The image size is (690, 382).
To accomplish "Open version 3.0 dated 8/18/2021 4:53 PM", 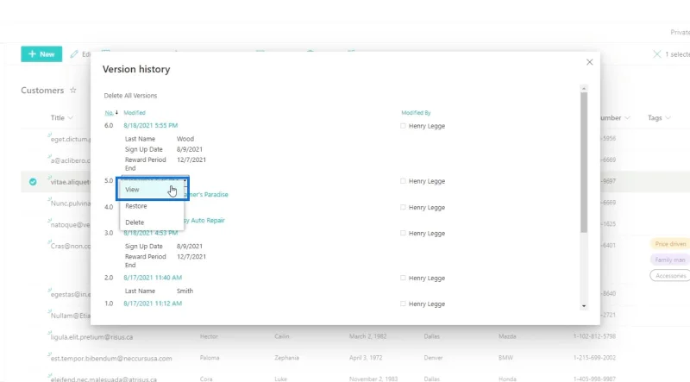I will pyautogui.click(x=150, y=233).
